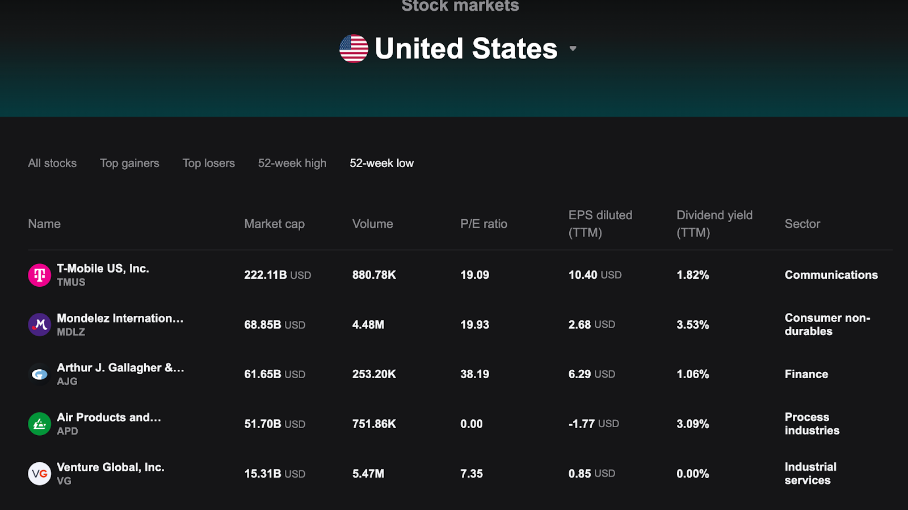Click the Venture Global, Inc. name
The width and height of the screenshot is (908, 510).
click(110, 467)
